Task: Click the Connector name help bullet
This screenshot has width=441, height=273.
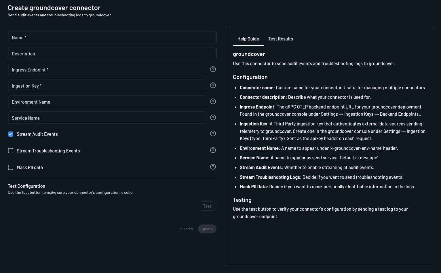Action: 333,88
